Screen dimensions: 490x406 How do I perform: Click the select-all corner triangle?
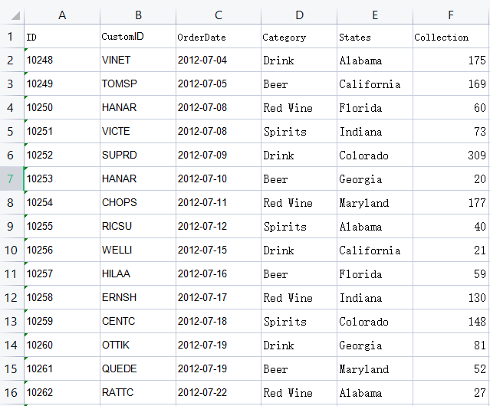click(x=15, y=15)
